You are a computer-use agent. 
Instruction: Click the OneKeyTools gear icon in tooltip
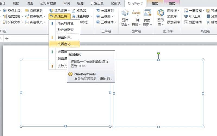point(71,74)
